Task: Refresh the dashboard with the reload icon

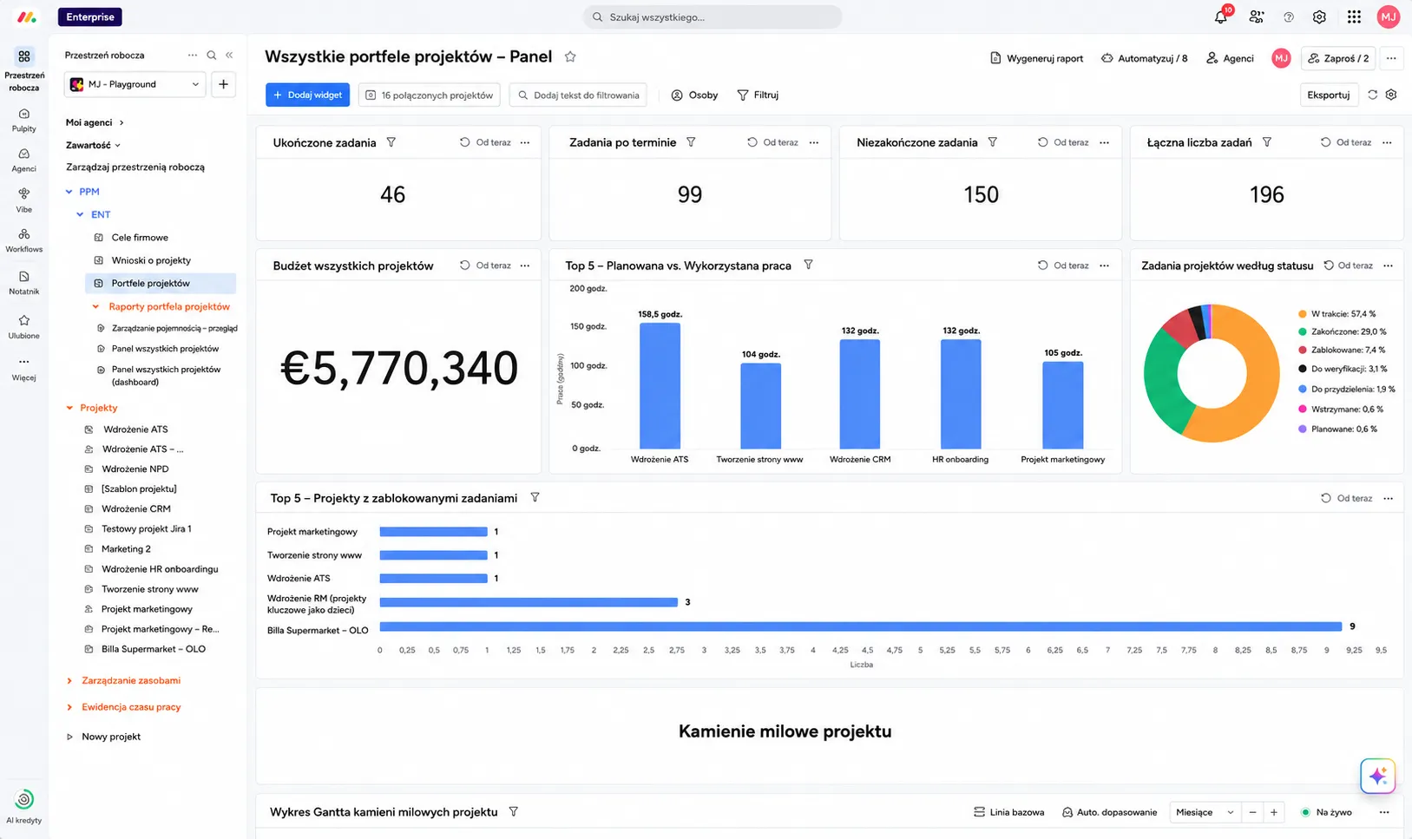Action: click(x=1373, y=95)
